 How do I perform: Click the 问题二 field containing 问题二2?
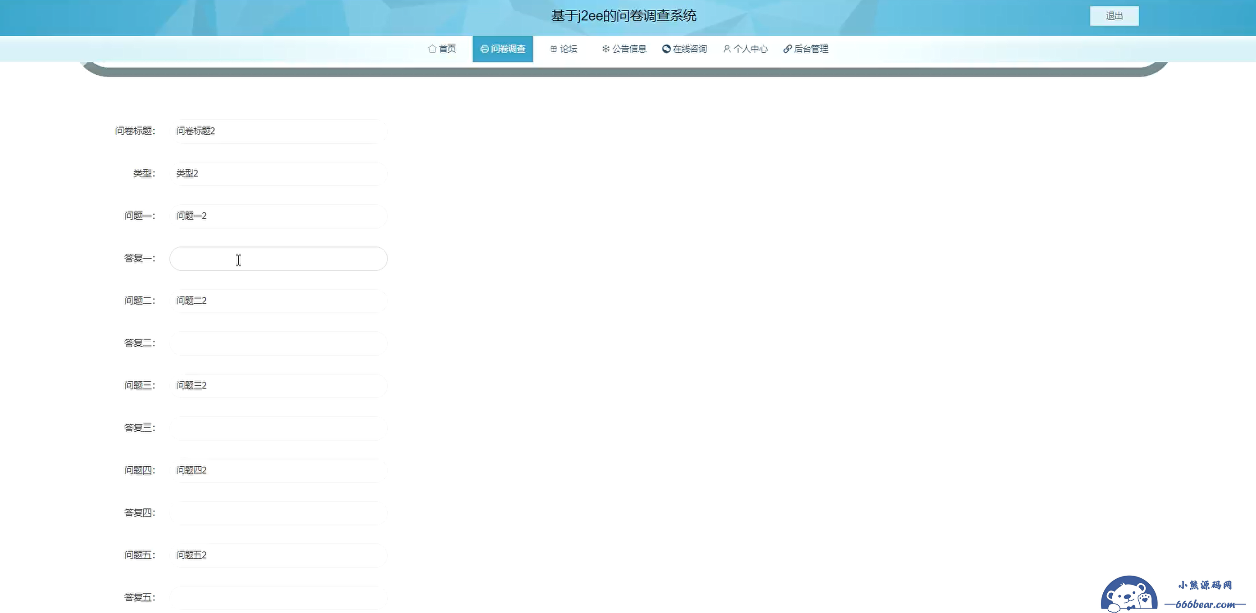coord(278,301)
